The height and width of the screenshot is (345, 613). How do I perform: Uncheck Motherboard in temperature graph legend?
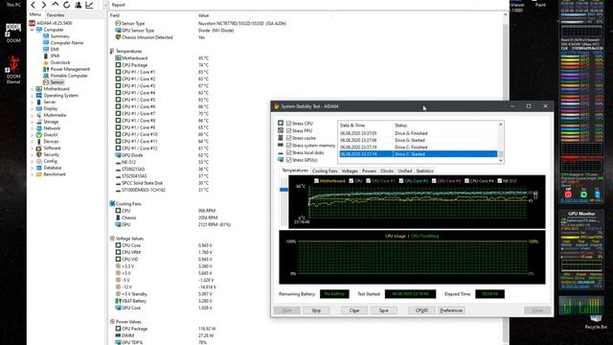317,181
